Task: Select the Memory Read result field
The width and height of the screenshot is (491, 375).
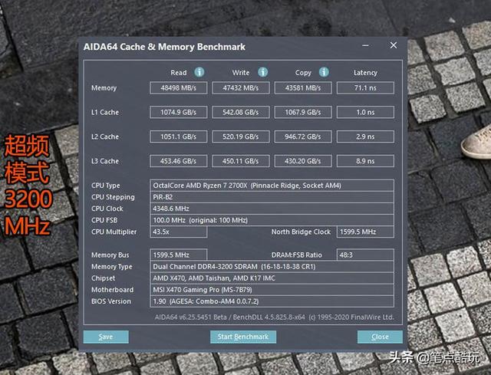Action: 178,88
